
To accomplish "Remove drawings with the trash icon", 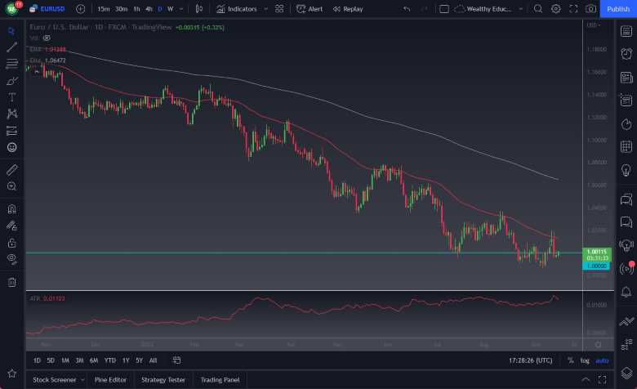I will [x=11, y=282].
